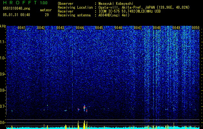Screen dimensions: 203x129
Task: Click the 0048 time marker
Action: pos(157,28)
